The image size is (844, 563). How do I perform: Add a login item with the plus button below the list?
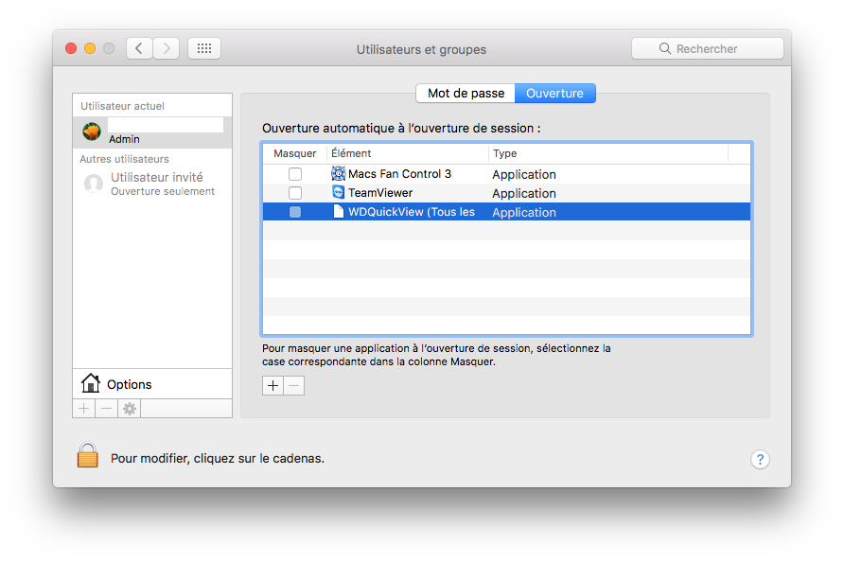[273, 385]
